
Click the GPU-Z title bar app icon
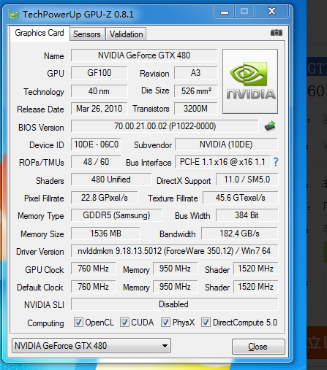coord(13,15)
